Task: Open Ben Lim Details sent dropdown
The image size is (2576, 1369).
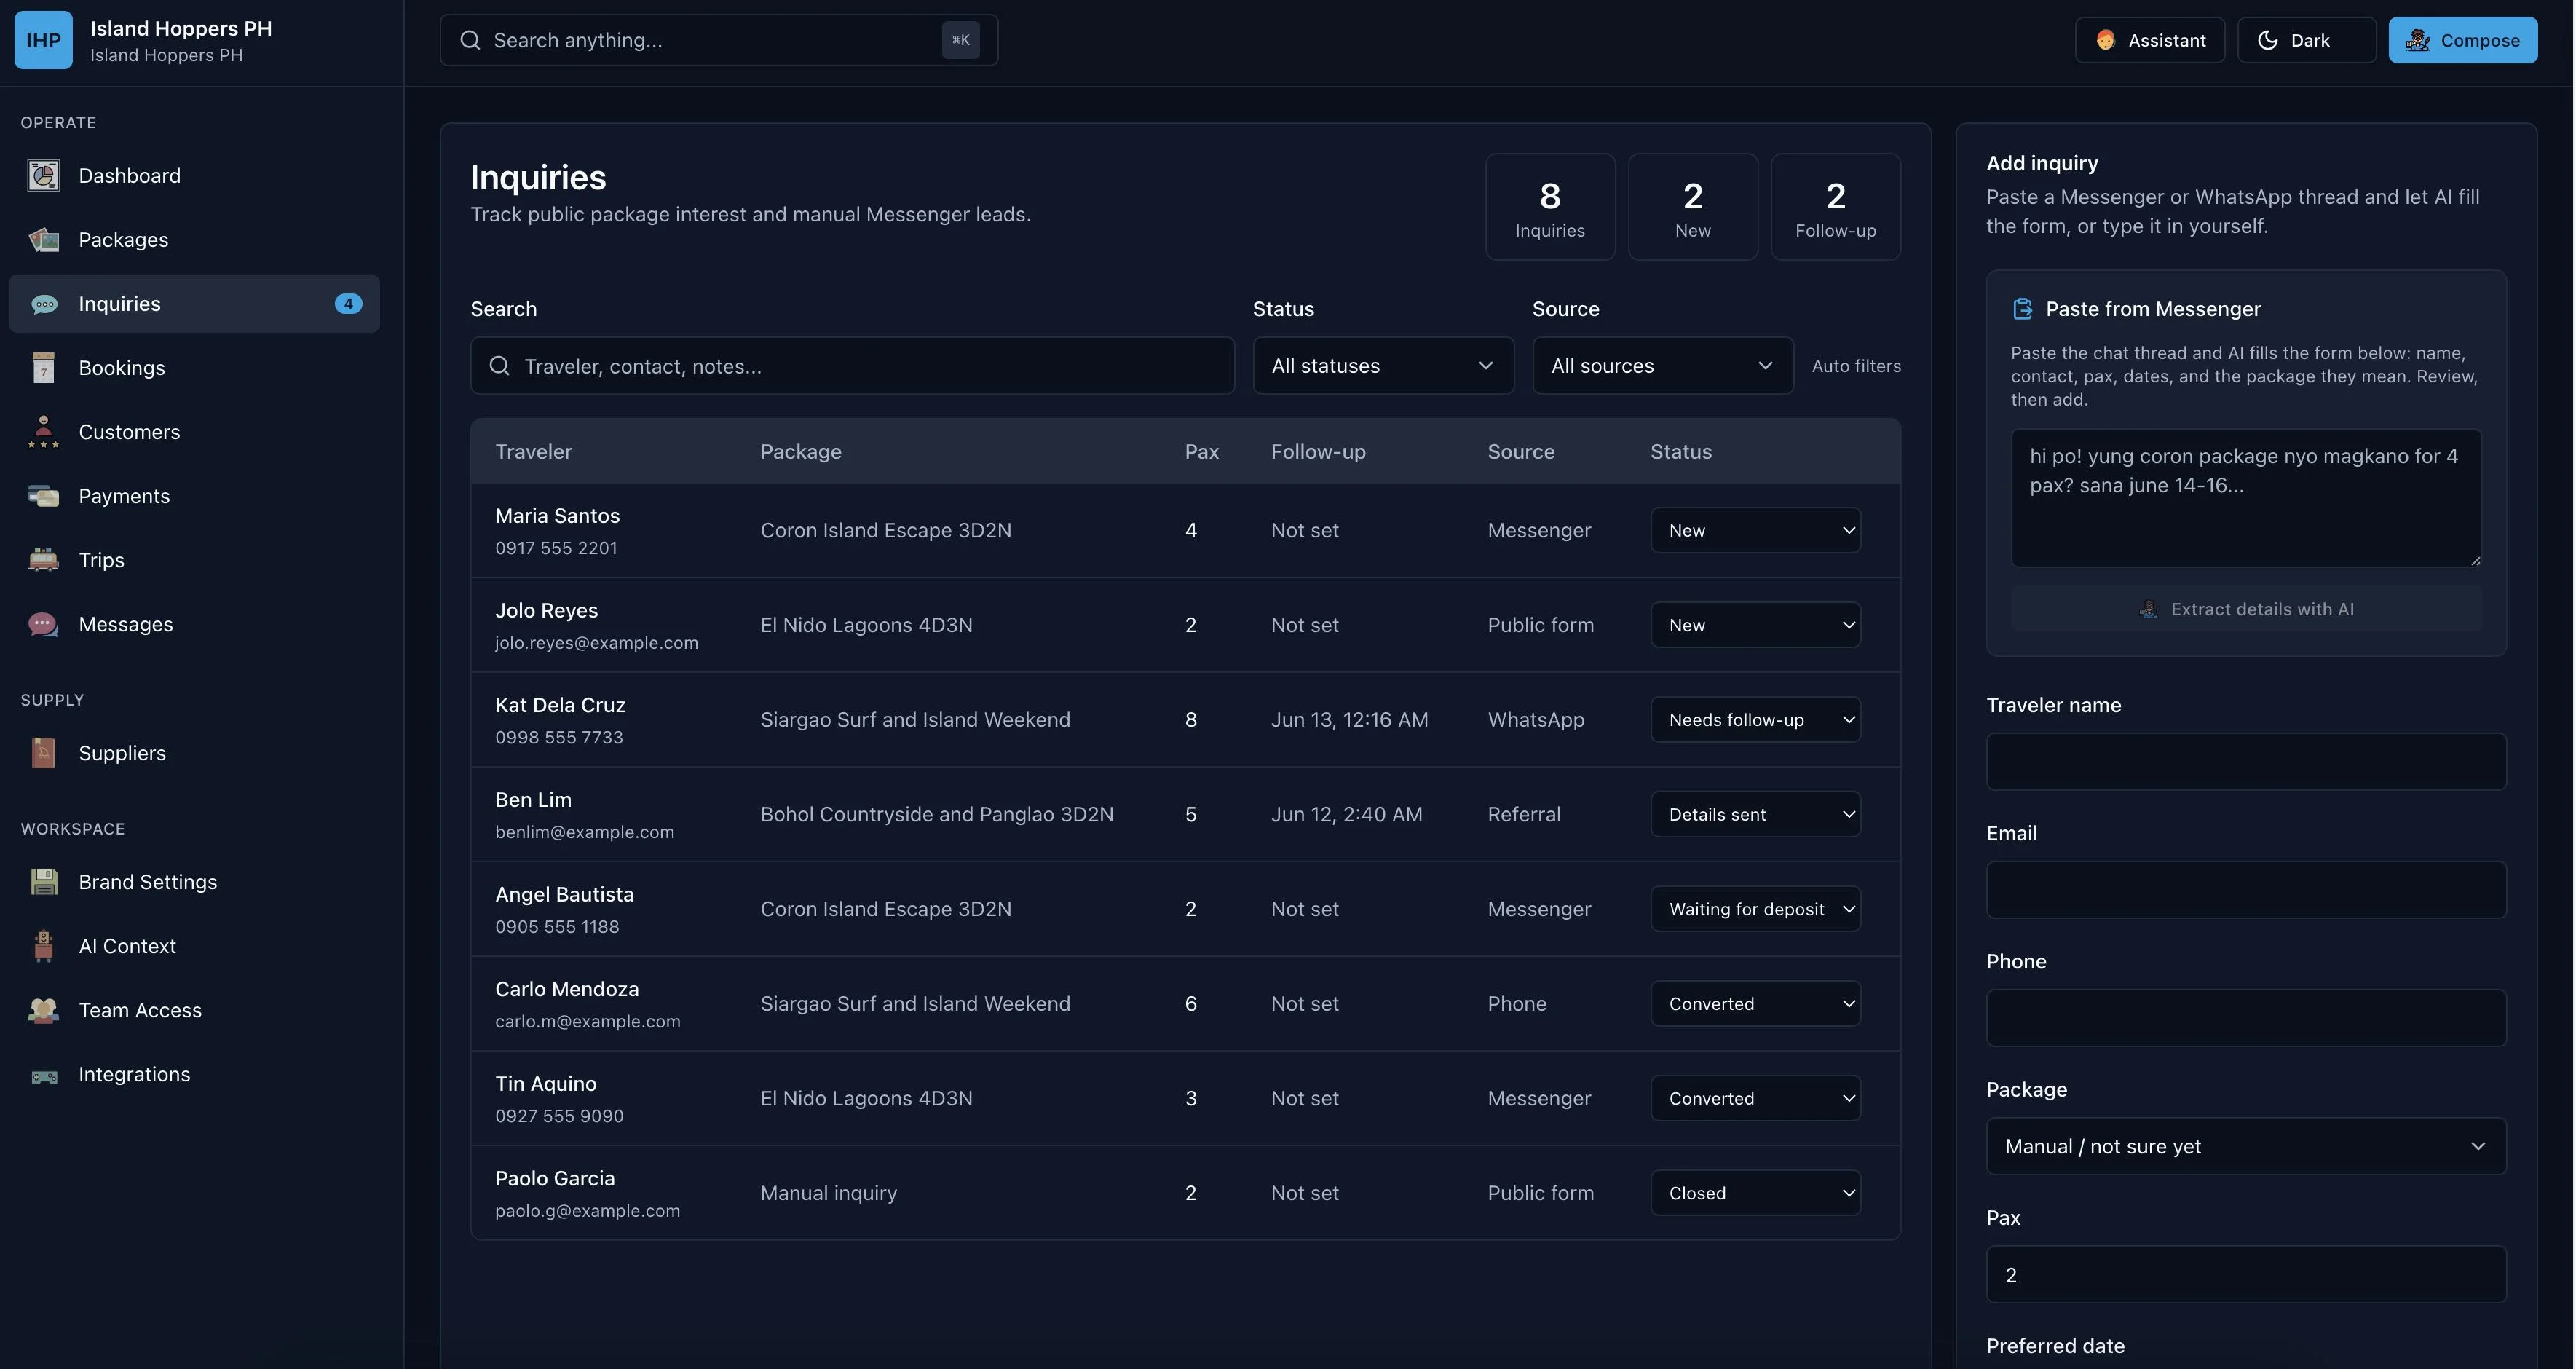Action: point(1755,814)
